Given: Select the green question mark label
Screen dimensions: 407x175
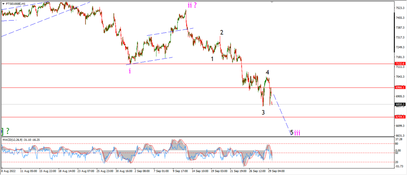Looking at the screenshot, I should pyautogui.click(x=8, y=131).
